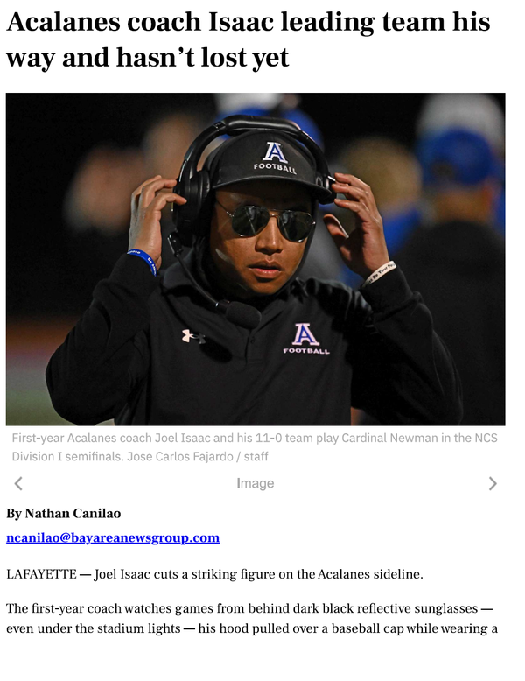Click the paragraph starting 'The first-year coach'
The height and width of the screenshot is (681, 525).
click(252, 619)
